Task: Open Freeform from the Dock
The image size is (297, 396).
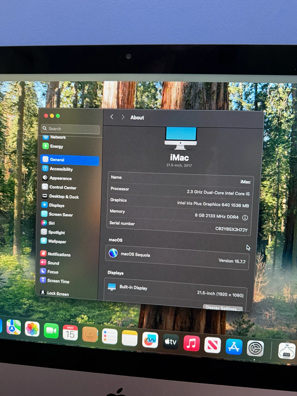Action: [150, 340]
